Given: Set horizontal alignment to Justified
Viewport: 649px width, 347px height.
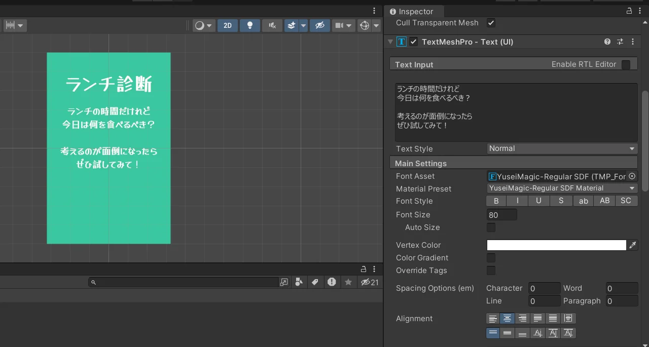Looking at the screenshot, I should [538, 319].
